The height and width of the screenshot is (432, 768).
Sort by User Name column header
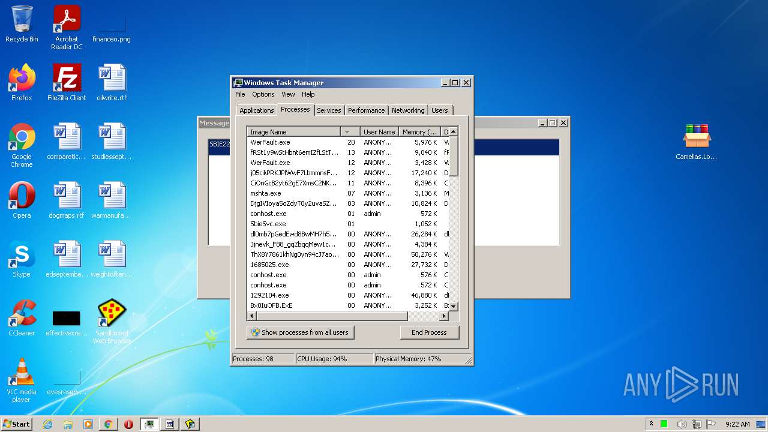click(x=379, y=132)
